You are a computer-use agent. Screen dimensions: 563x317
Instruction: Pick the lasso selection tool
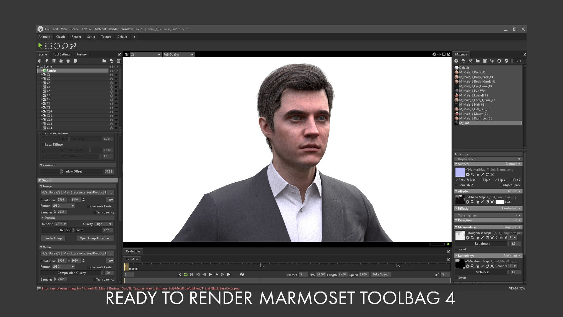click(65, 46)
